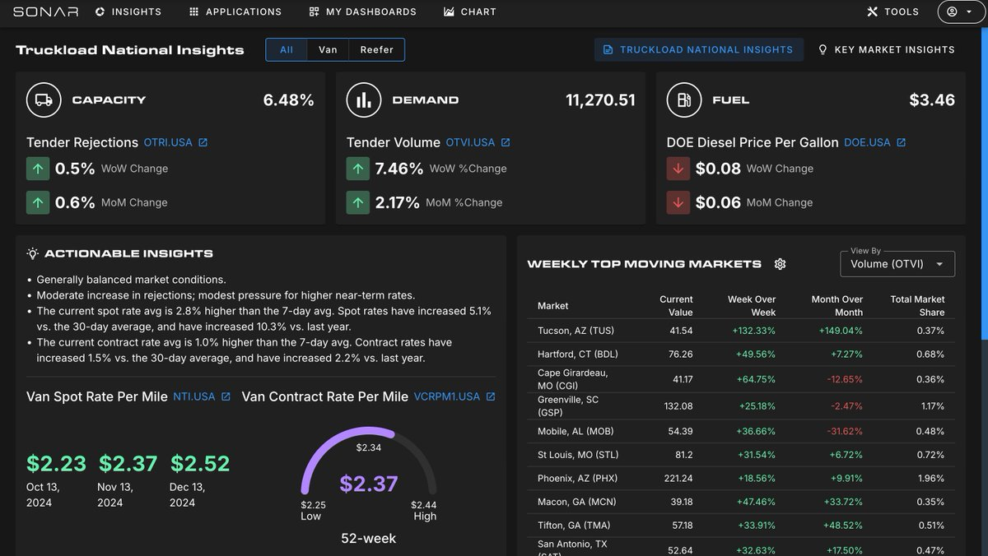This screenshot has width=988, height=556.
Task: Open the user account dropdown
Action: (x=960, y=12)
